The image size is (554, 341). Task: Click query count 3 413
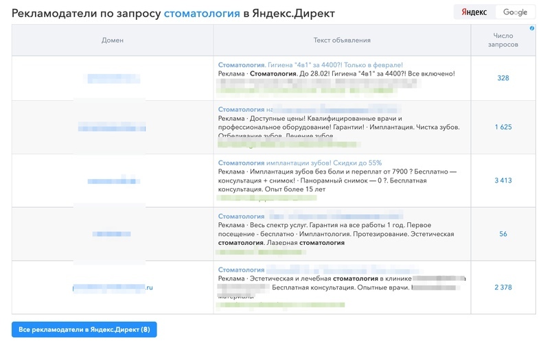tap(503, 180)
